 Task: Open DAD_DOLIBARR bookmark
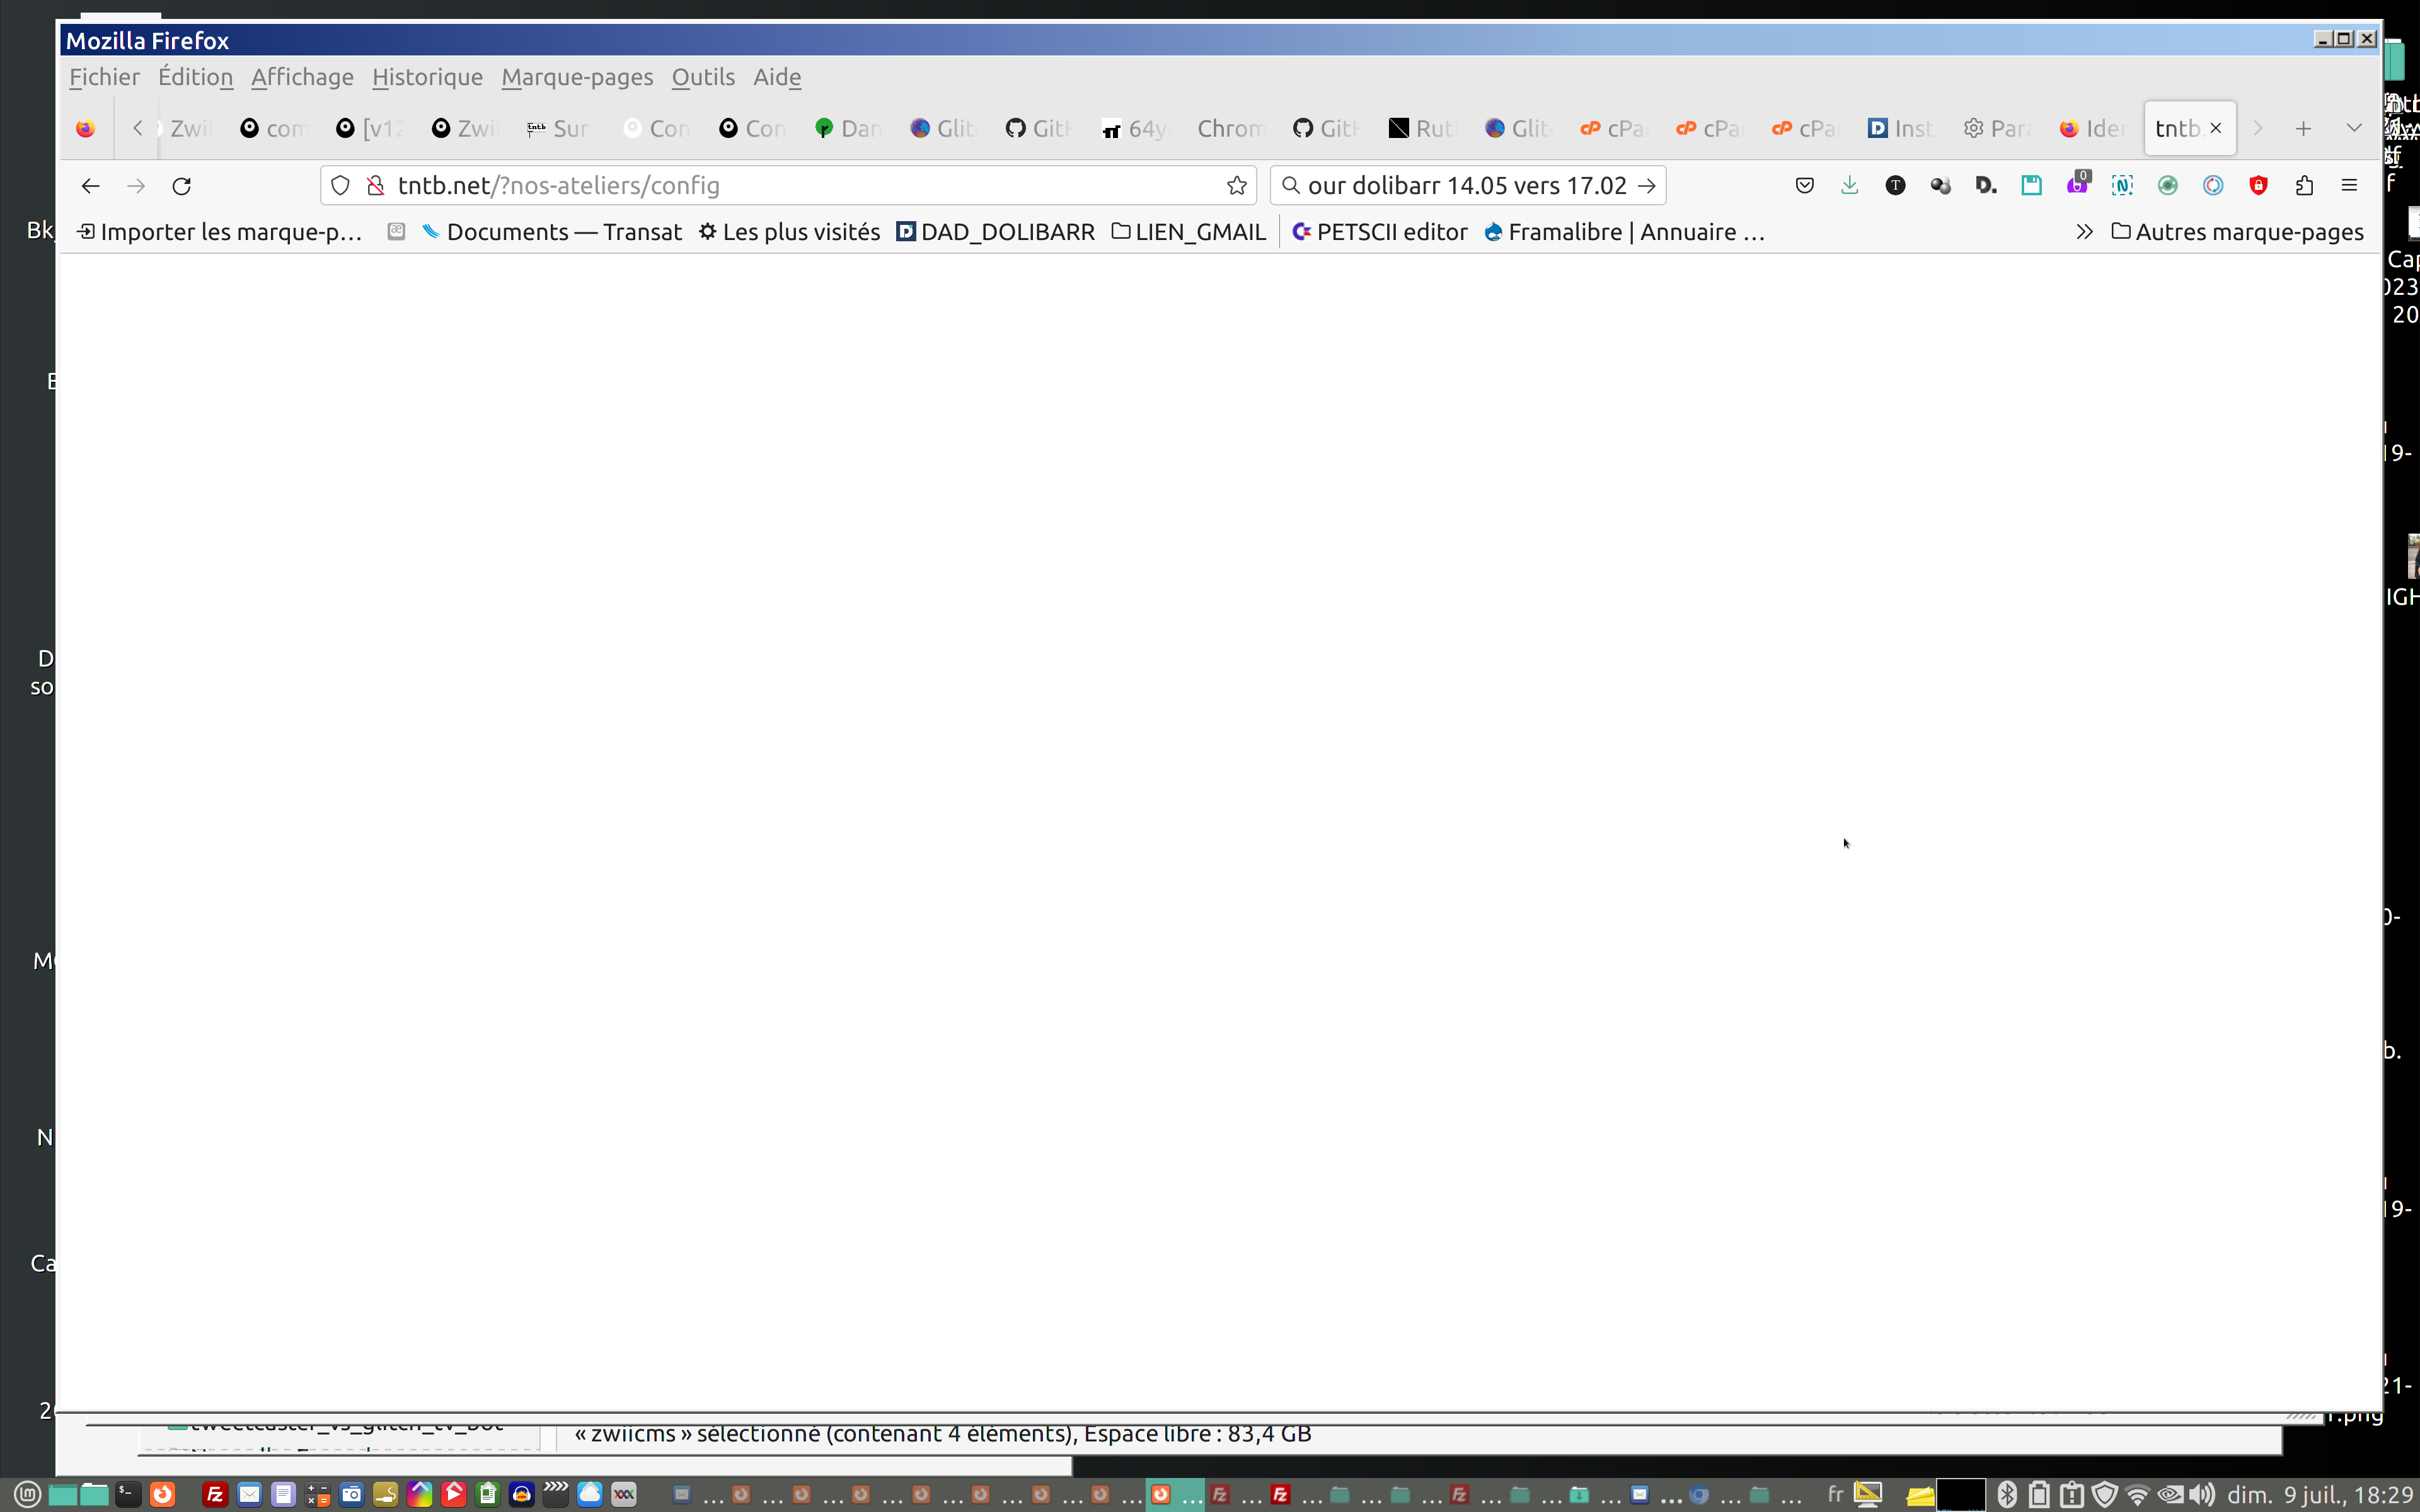coord(995,232)
